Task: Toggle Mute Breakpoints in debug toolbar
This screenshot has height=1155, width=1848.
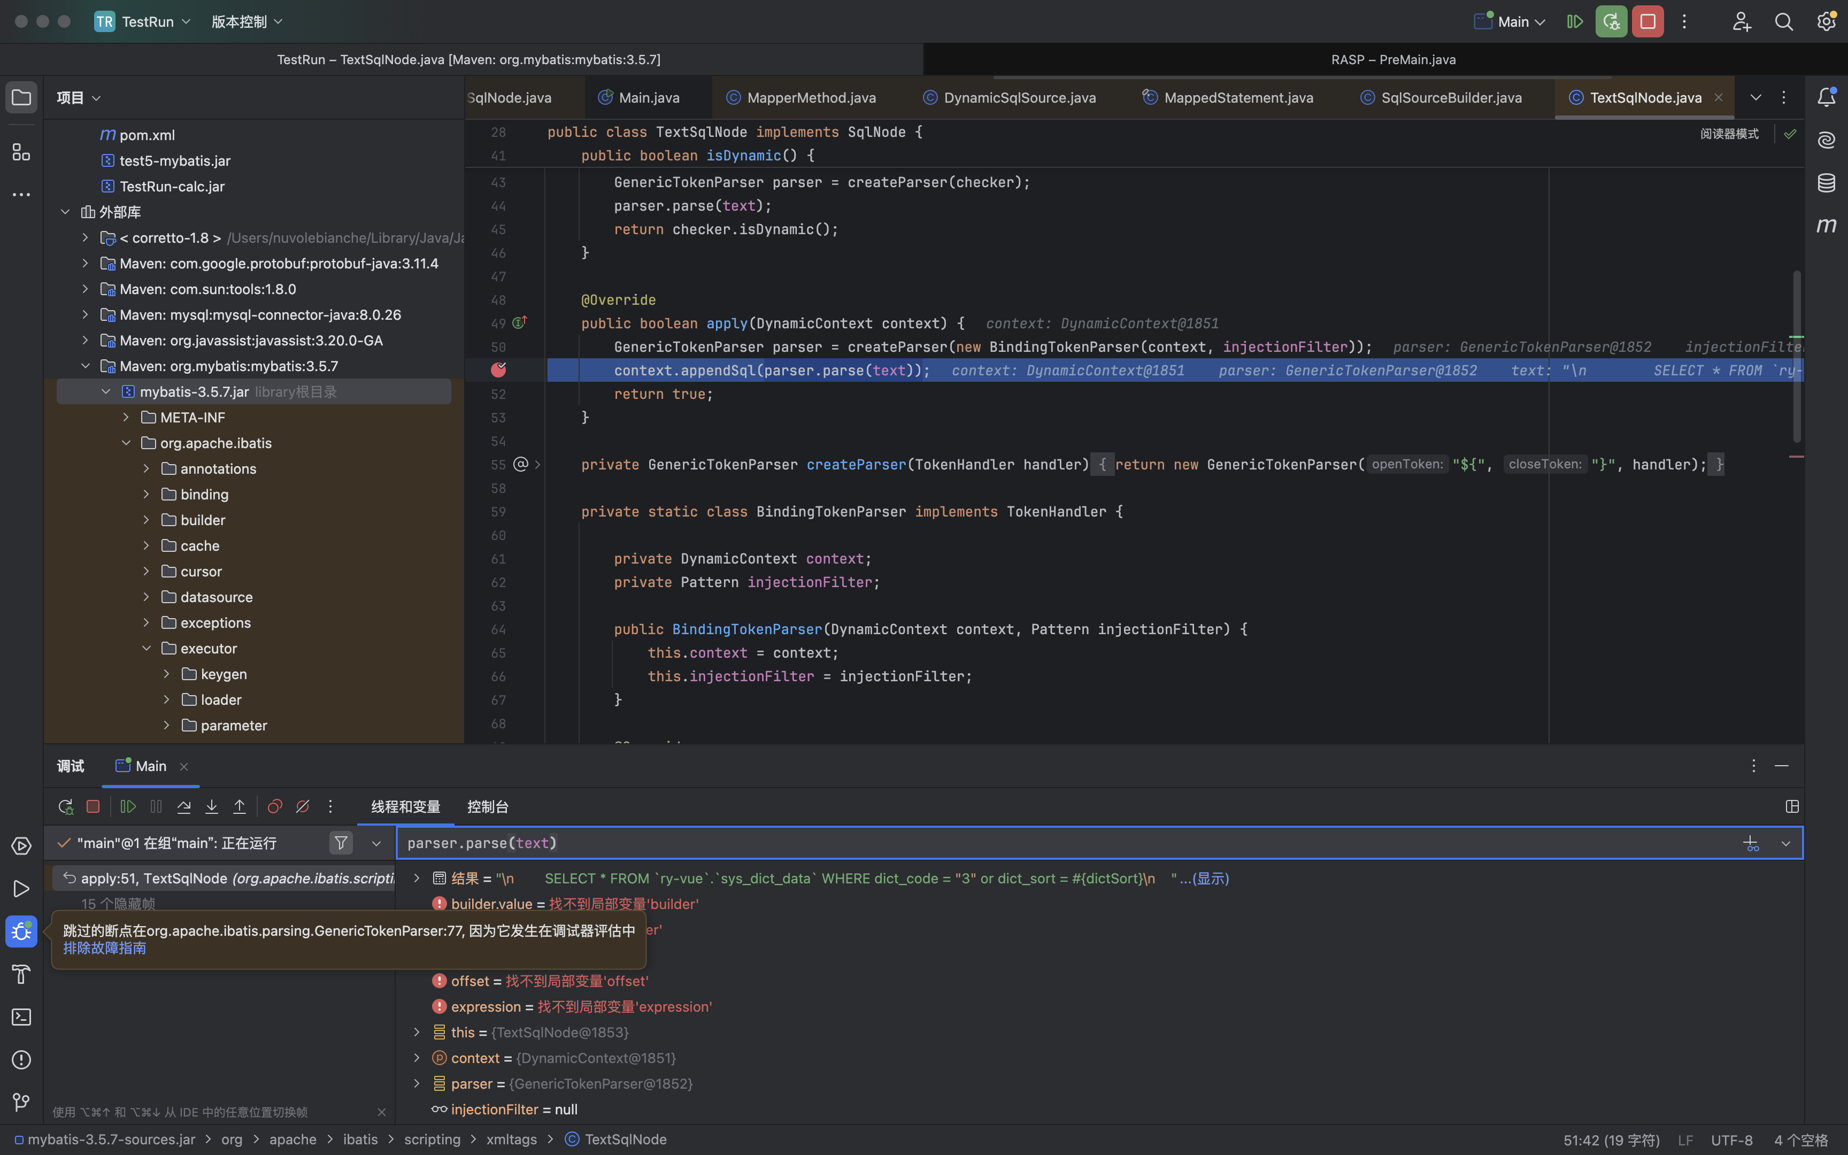Action: [x=303, y=807]
